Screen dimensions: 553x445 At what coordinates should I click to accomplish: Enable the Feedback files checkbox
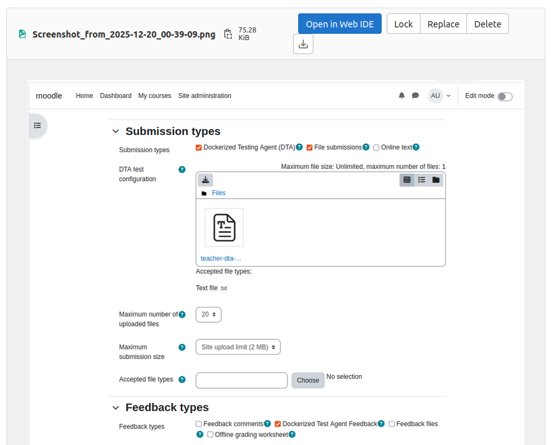tap(391, 424)
